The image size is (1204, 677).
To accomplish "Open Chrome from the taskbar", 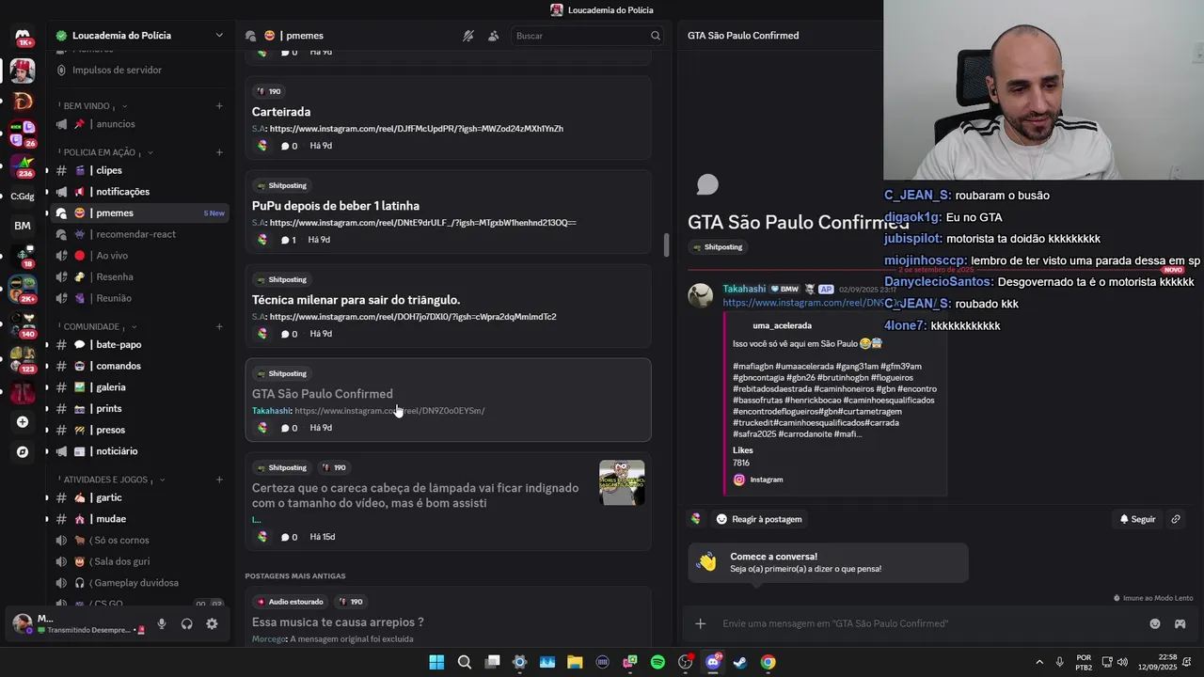I will pos(768,662).
